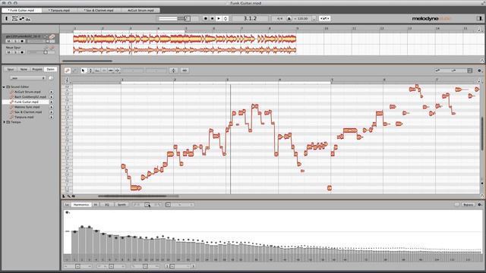The width and height of the screenshot is (486, 273).
Task: Click the clef icon left of note editor ruler
Action: (67, 80)
